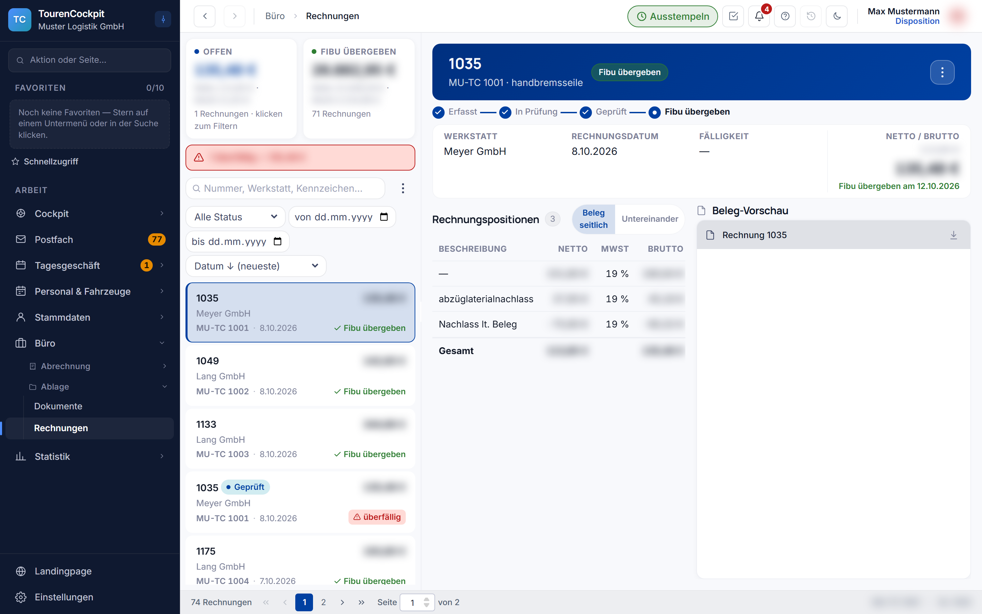Open Postfach in the sidebar
This screenshot has width=982, height=614.
tap(90, 239)
